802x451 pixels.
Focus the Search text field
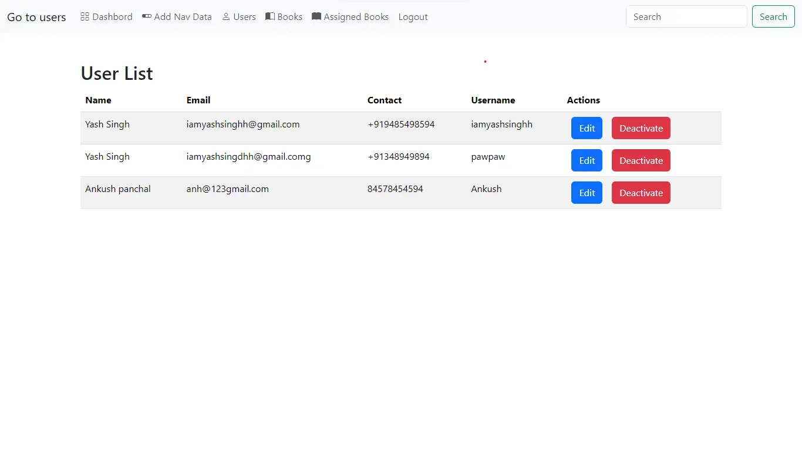[686, 17]
